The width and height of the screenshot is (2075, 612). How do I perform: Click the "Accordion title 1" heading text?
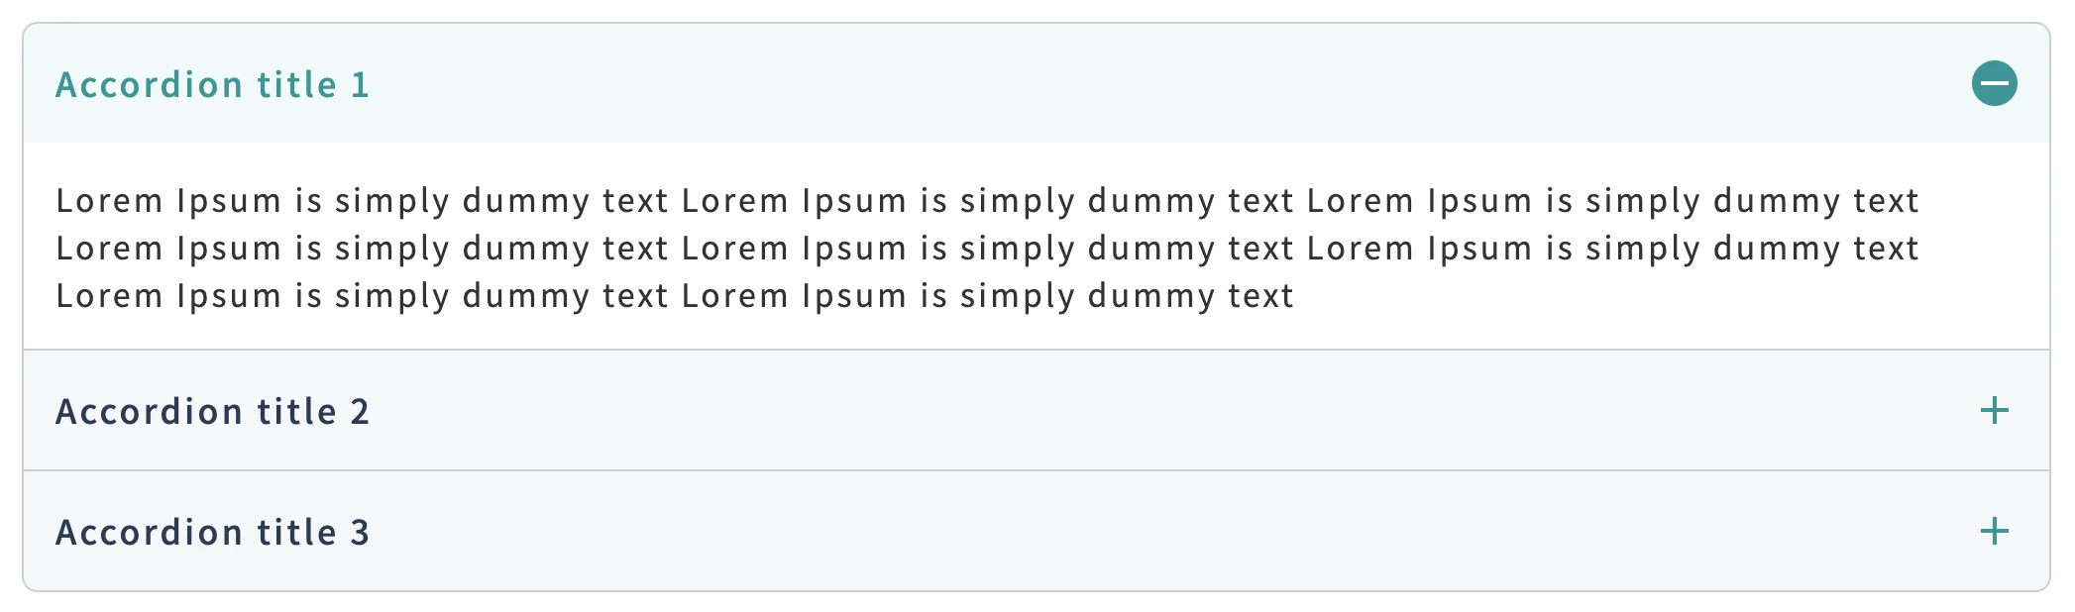coord(212,85)
